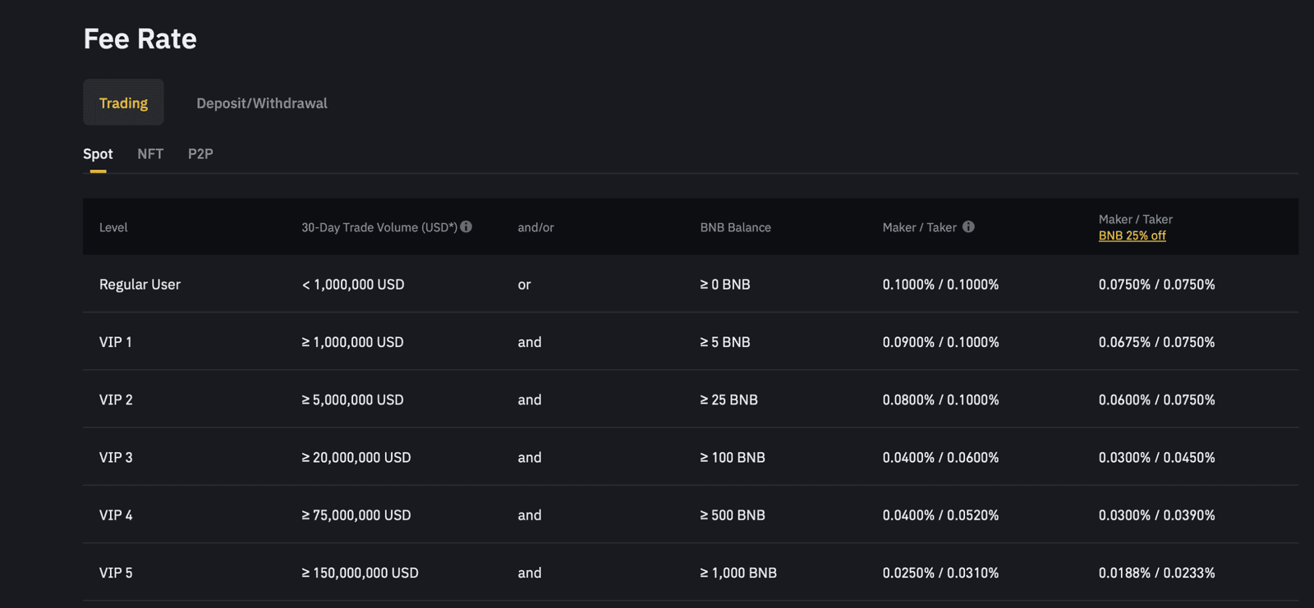
Task: Click the BNB Balance column header
Action: tap(735, 227)
